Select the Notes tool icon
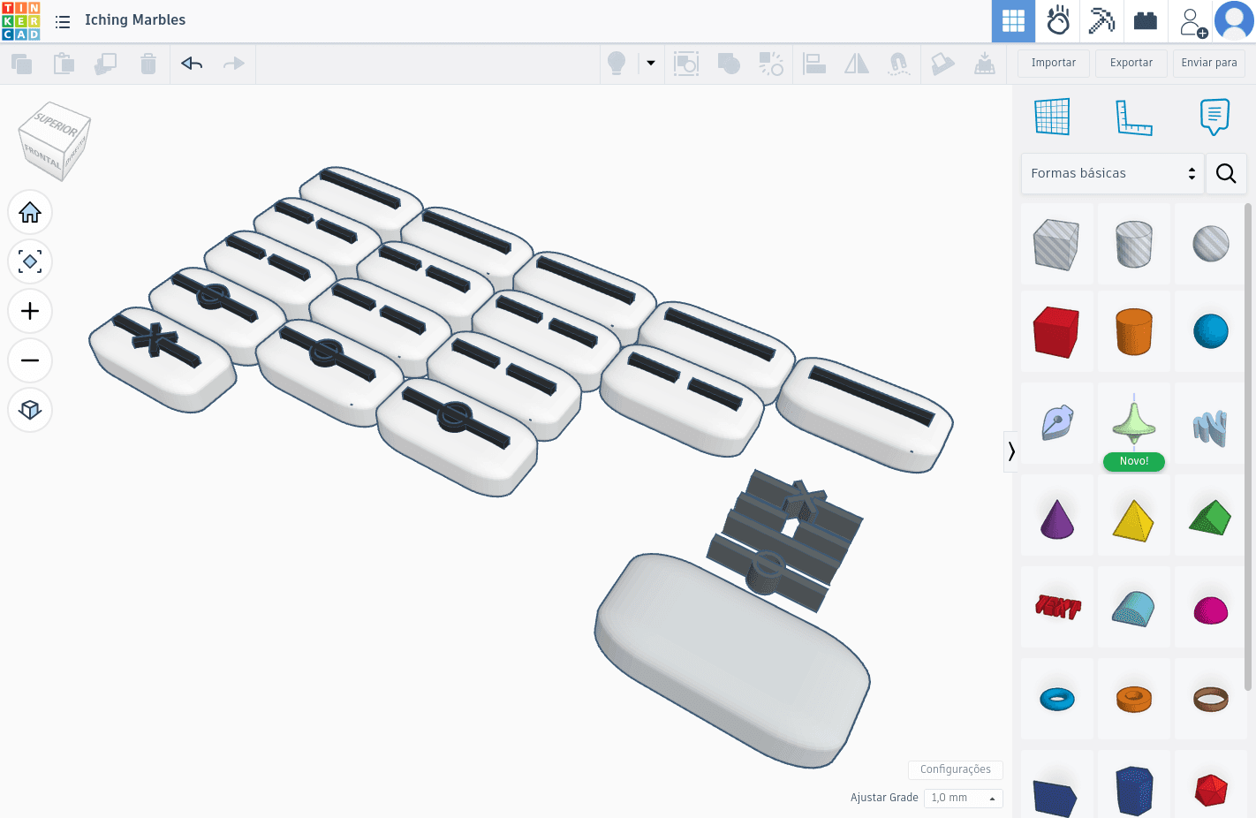This screenshot has height=818, width=1256. pyautogui.click(x=1214, y=117)
